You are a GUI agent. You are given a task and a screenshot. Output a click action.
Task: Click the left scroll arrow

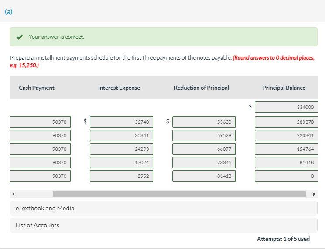pyautogui.click(x=14, y=194)
